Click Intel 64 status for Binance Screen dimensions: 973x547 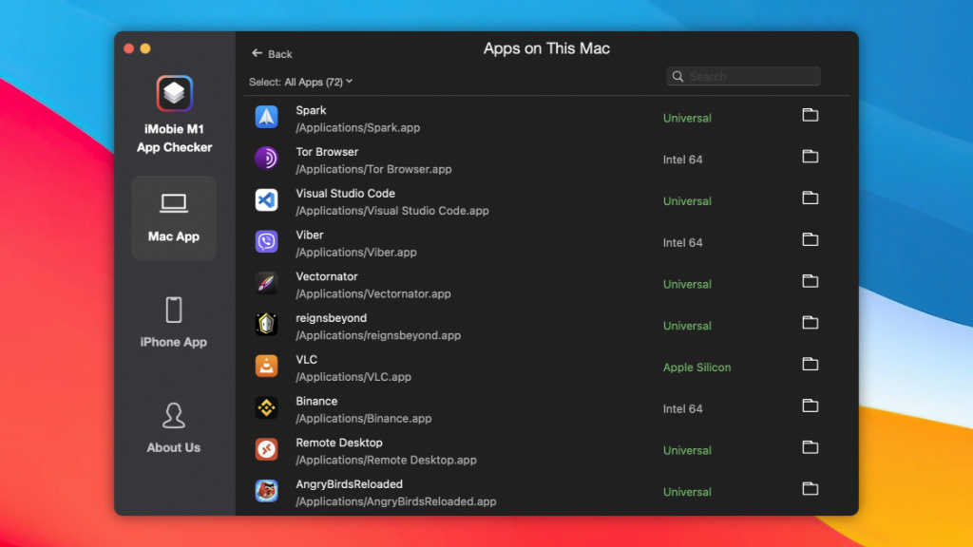pos(682,408)
